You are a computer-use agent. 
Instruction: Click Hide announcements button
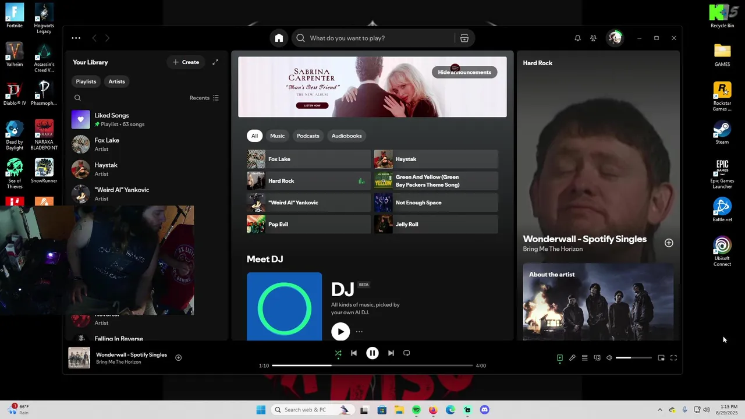pyautogui.click(x=464, y=72)
